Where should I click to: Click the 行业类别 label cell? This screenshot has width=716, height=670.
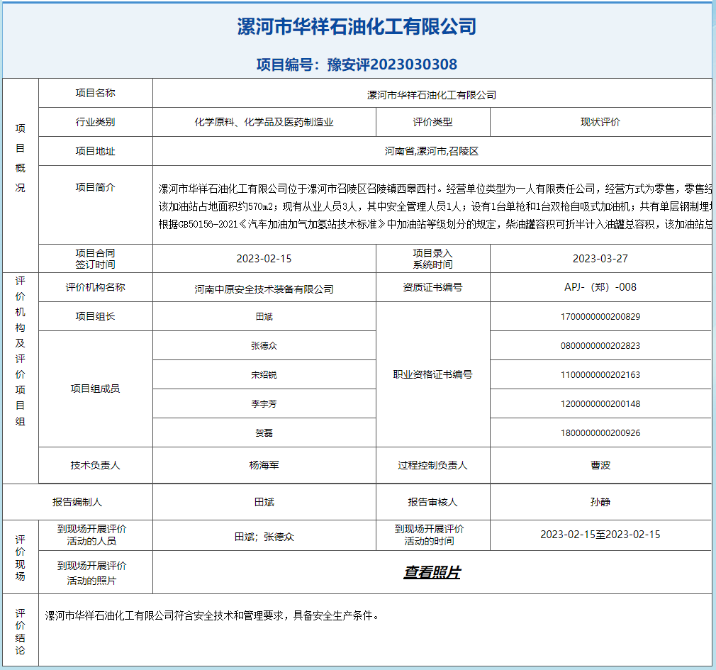tap(96, 122)
